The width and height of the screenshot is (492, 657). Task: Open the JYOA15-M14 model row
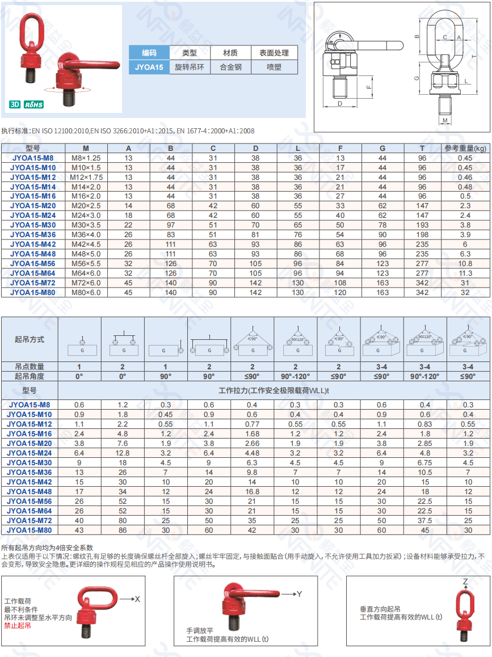33,187
